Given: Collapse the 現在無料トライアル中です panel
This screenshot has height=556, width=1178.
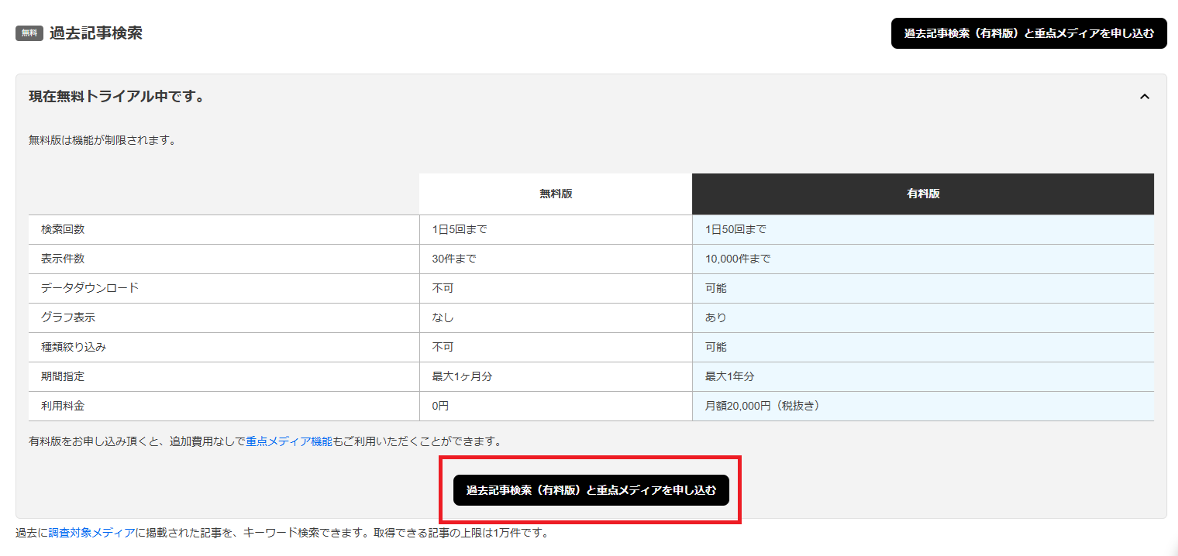Looking at the screenshot, I should 1143,96.
